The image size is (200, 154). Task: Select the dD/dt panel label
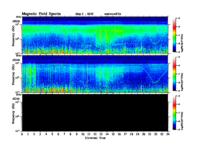click(16, 60)
